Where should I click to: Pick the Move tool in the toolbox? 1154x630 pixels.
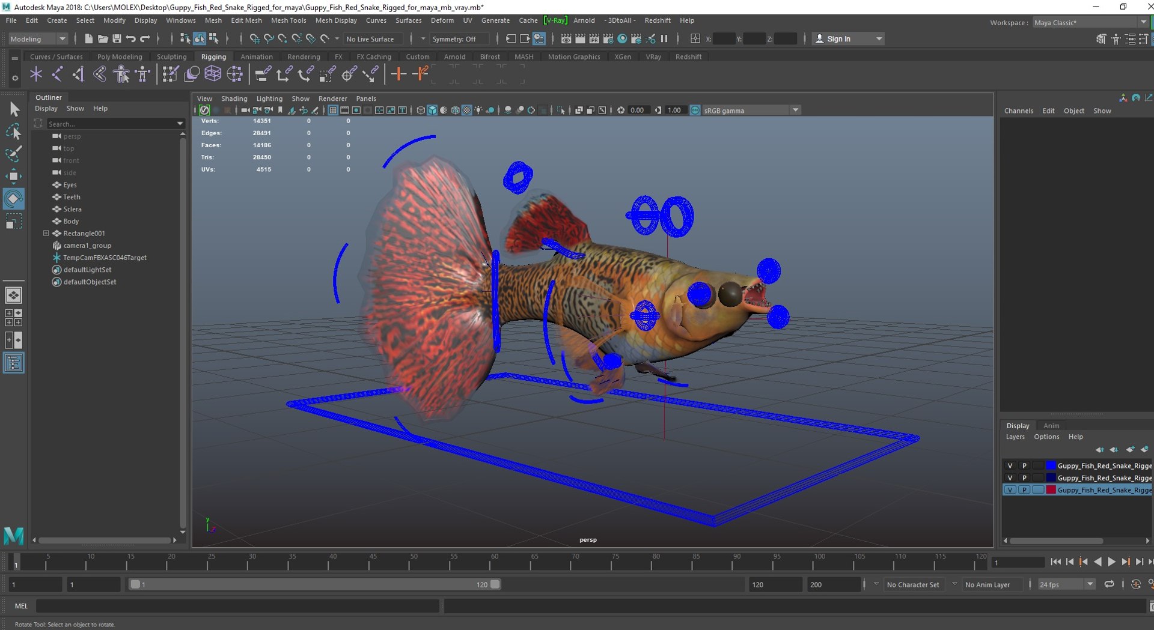pyautogui.click(x=13, y=176)
